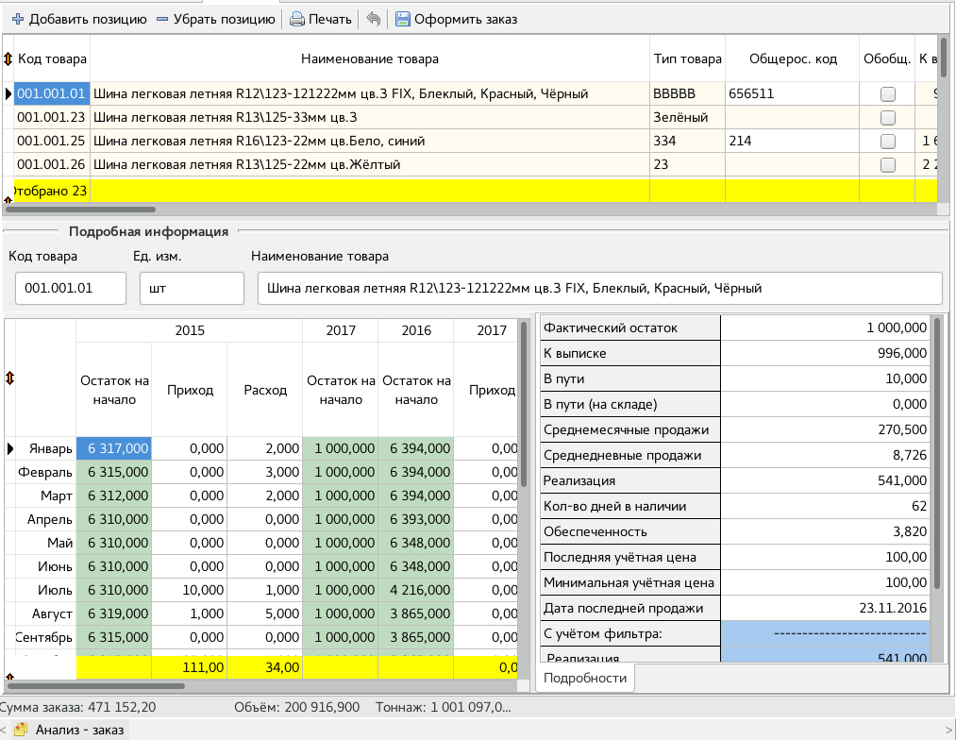This screenshot has height=740, width=956.
Task: Click the undo arrow icon in toolbar
Action: click(373, 19)
